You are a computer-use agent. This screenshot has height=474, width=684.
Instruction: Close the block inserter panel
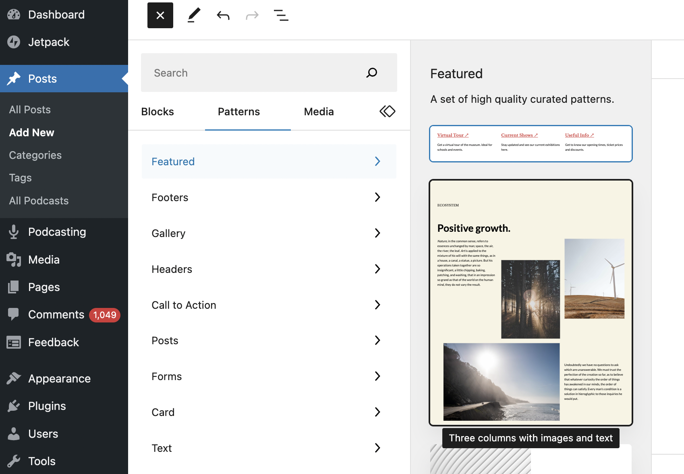pos(160,15)
